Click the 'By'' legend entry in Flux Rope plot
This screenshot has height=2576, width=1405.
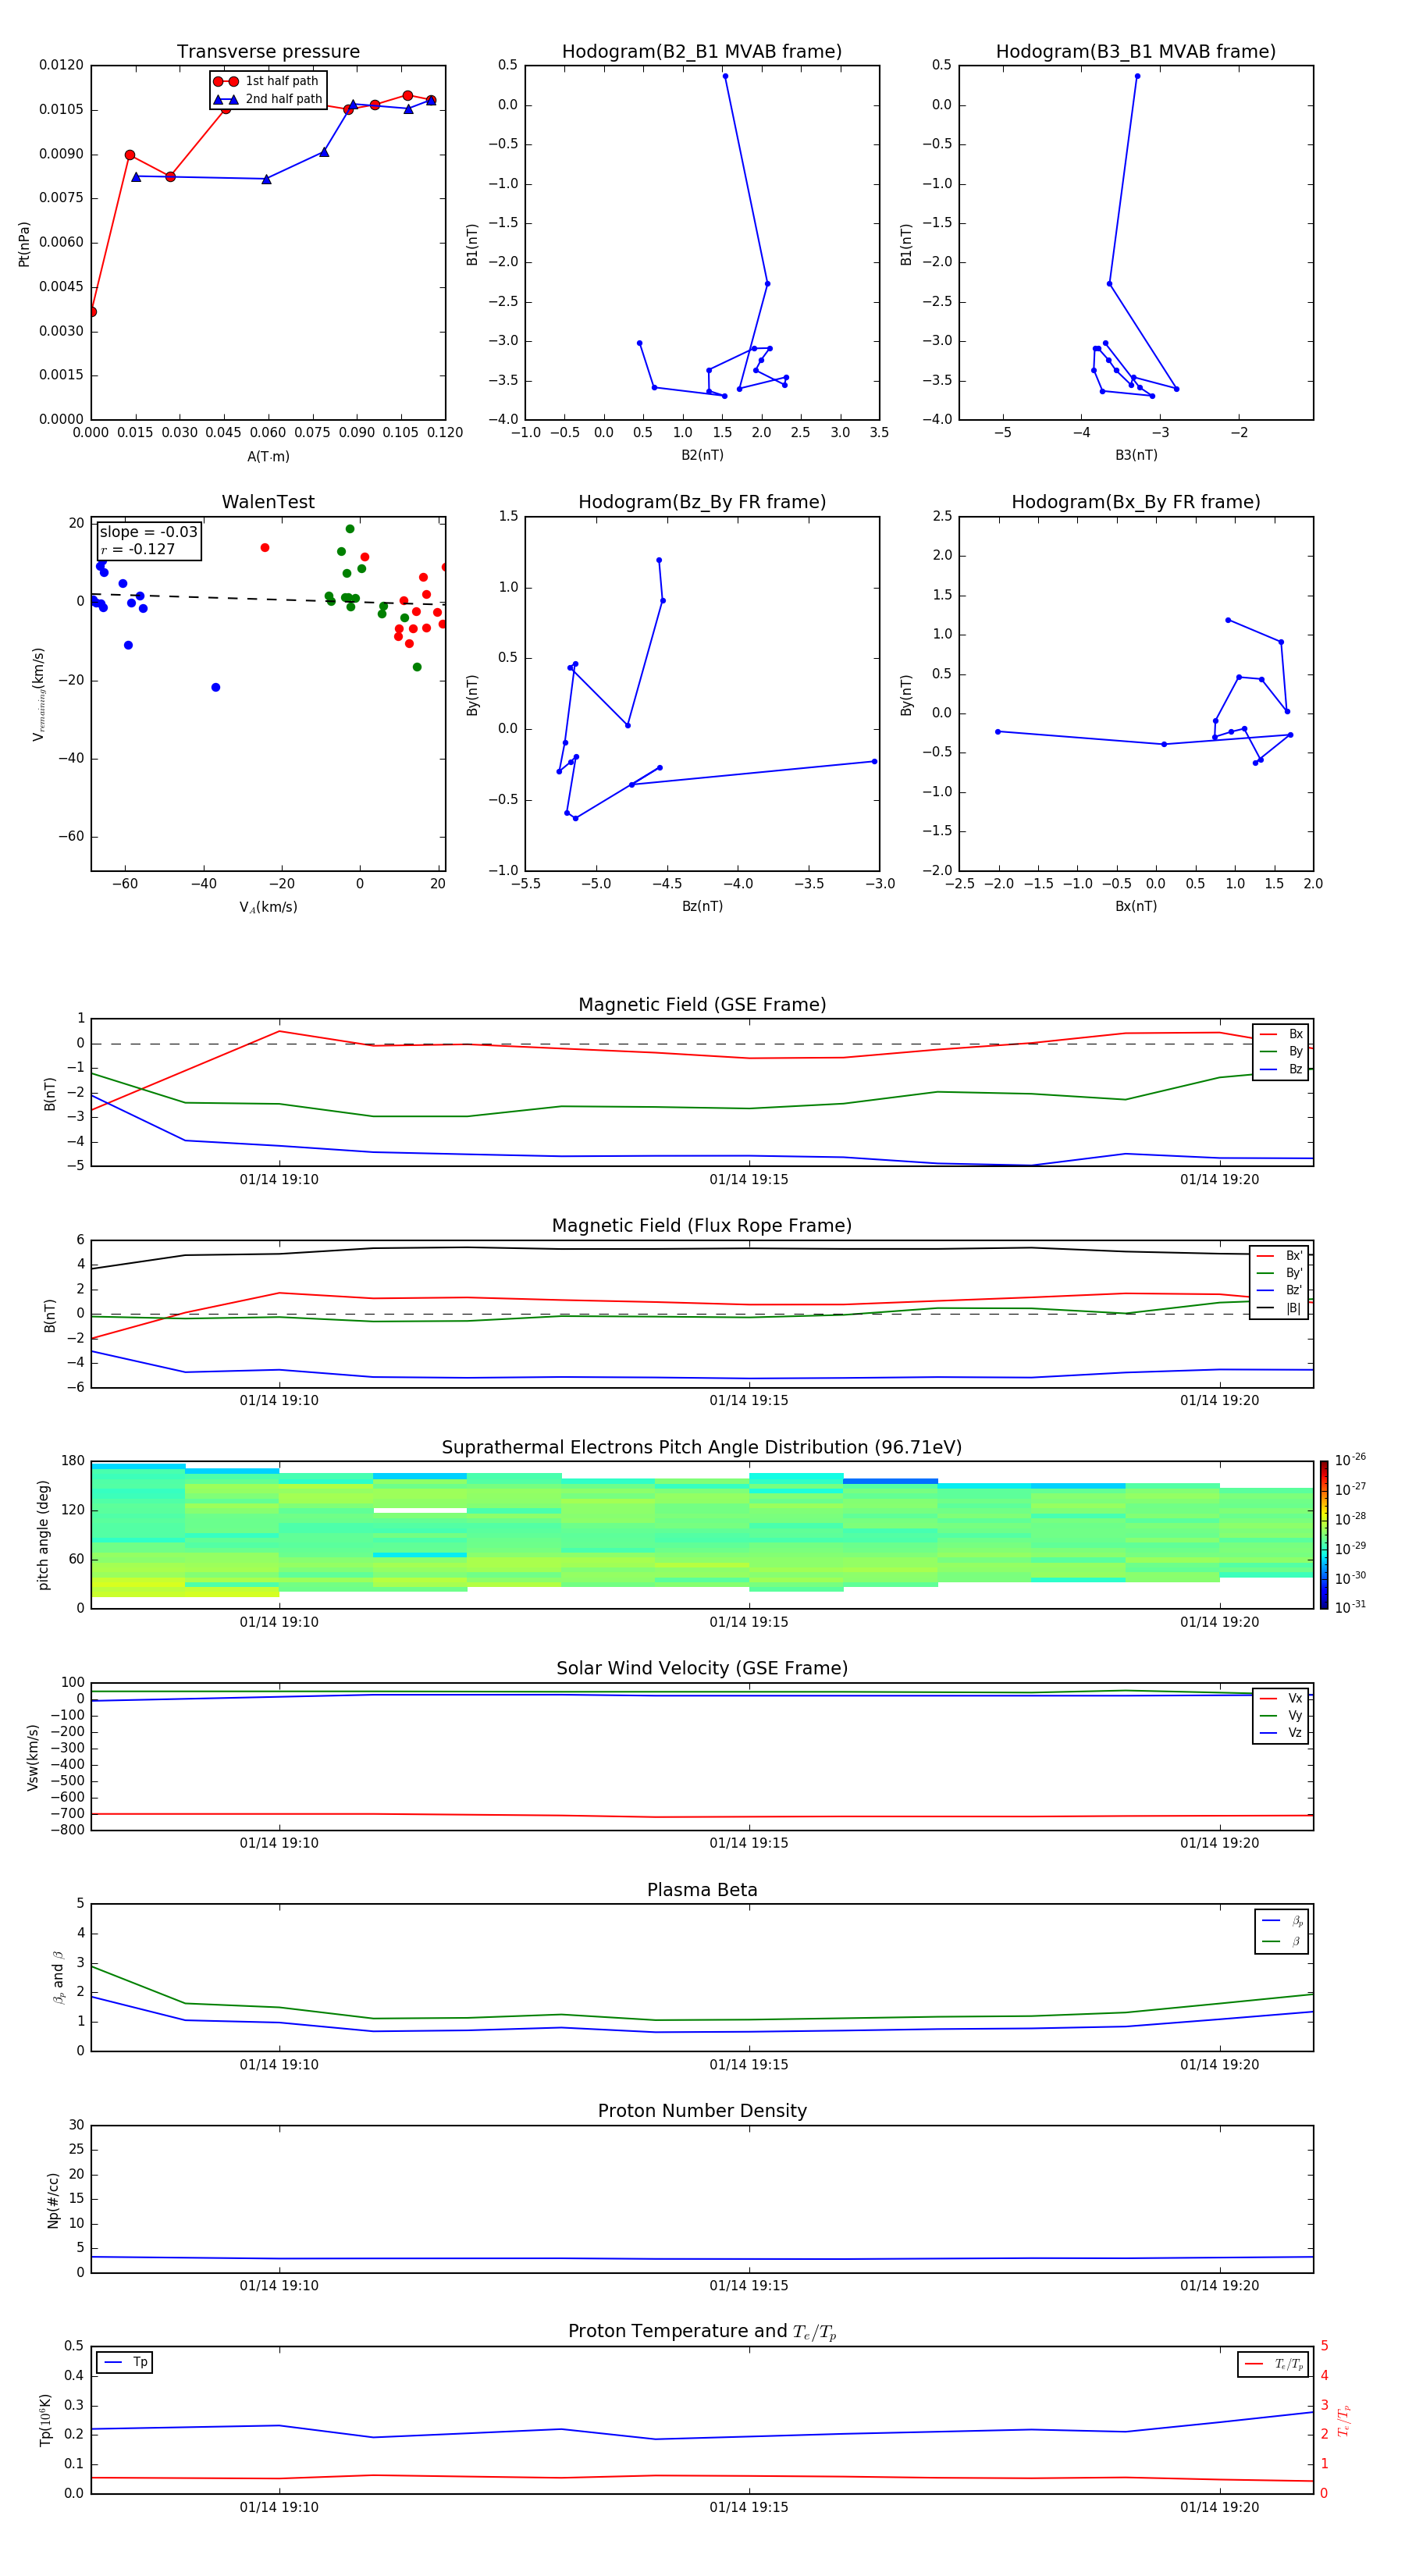coord(1279,1273)
